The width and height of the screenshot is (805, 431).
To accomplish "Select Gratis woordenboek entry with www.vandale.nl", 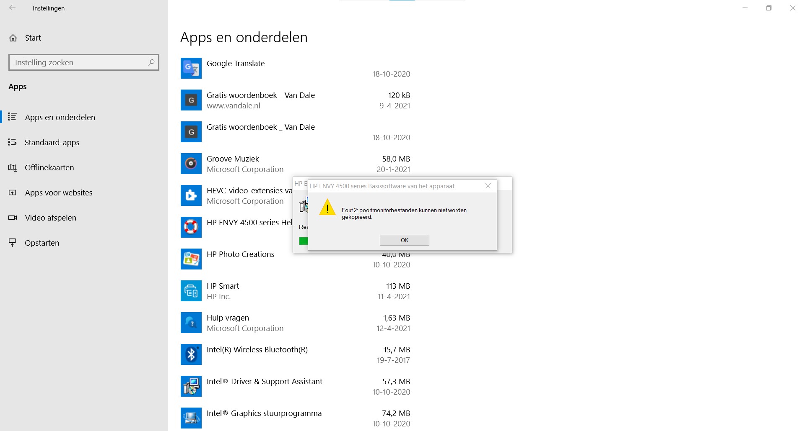I will coord(296,100).
